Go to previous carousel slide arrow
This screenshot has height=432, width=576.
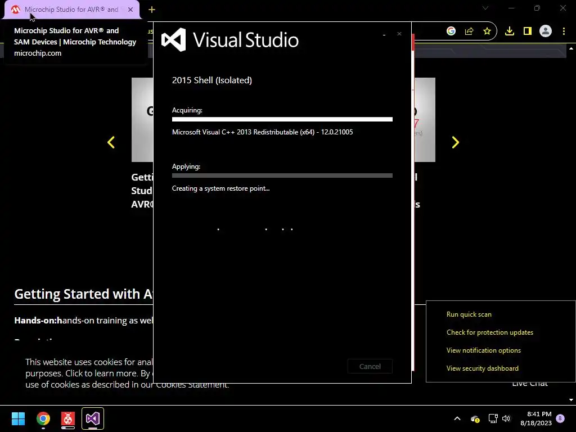coord(111,142)
